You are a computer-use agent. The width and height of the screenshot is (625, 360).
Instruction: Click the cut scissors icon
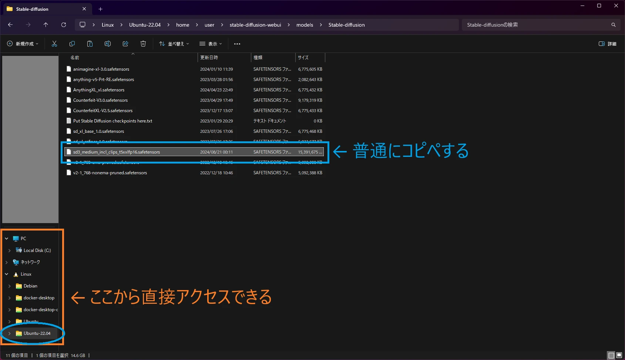tap(54, 44)
